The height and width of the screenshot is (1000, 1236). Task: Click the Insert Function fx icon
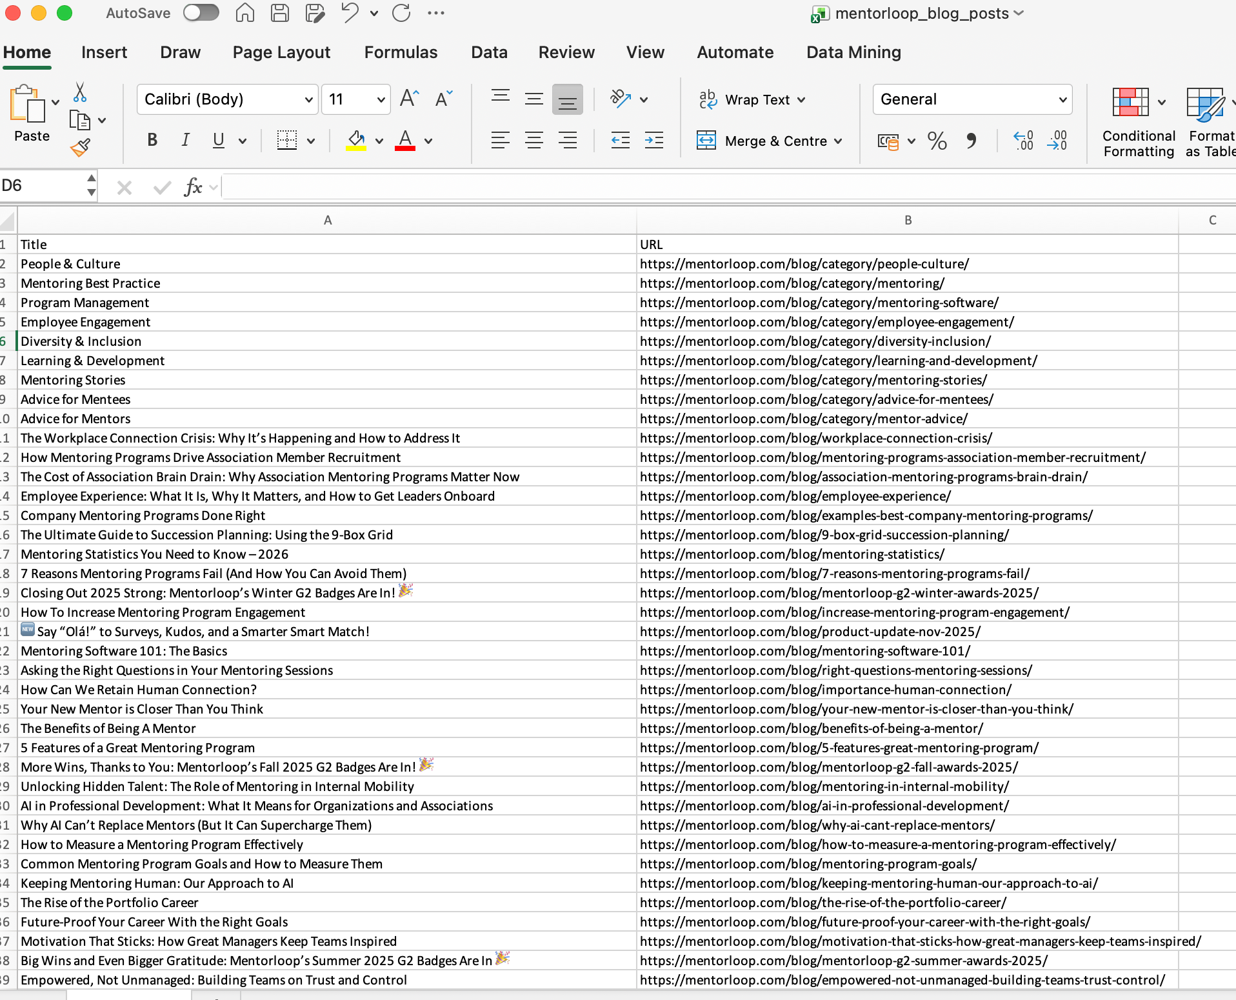193,187
